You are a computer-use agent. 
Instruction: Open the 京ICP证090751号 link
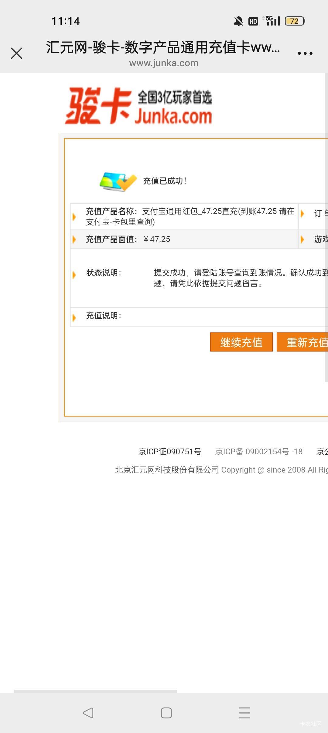click(x=170, y=452)
